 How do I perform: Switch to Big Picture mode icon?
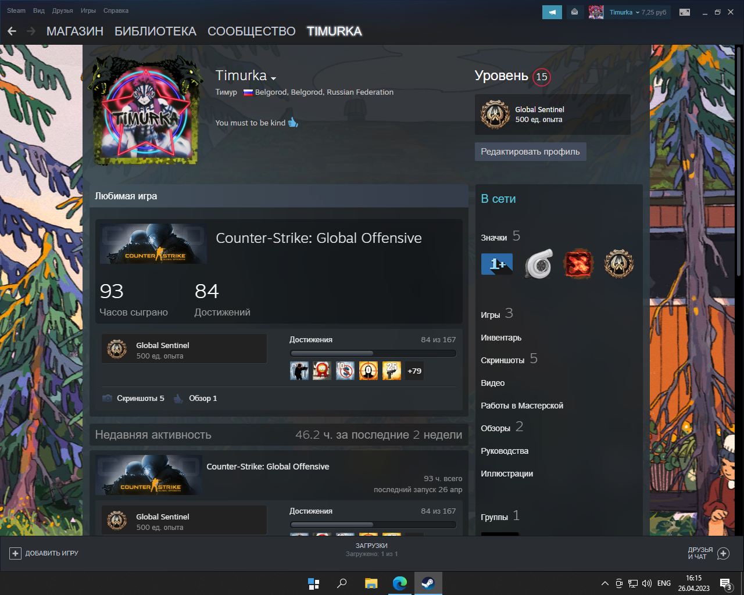click(x=685, y=12)
